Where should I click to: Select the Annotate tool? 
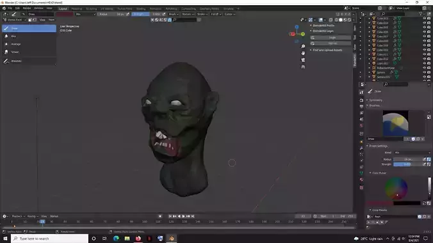(x=29, y=61)
